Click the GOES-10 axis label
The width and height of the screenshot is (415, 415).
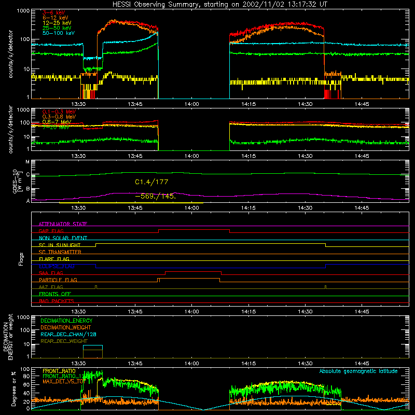click(17, 181)
